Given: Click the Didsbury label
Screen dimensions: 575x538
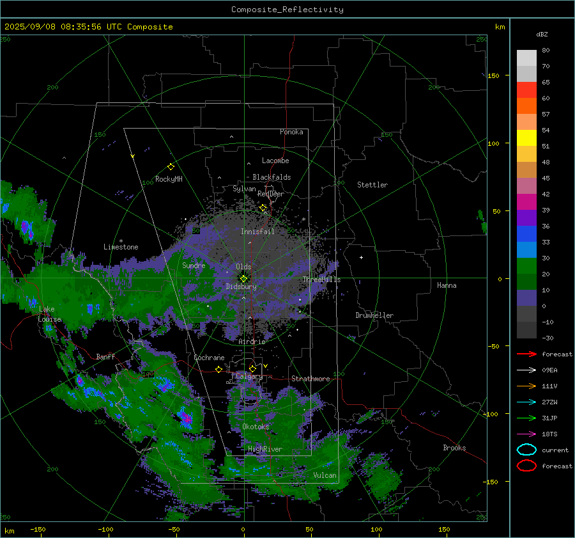Looking at the screenshot, I should (x=241, y=287).
